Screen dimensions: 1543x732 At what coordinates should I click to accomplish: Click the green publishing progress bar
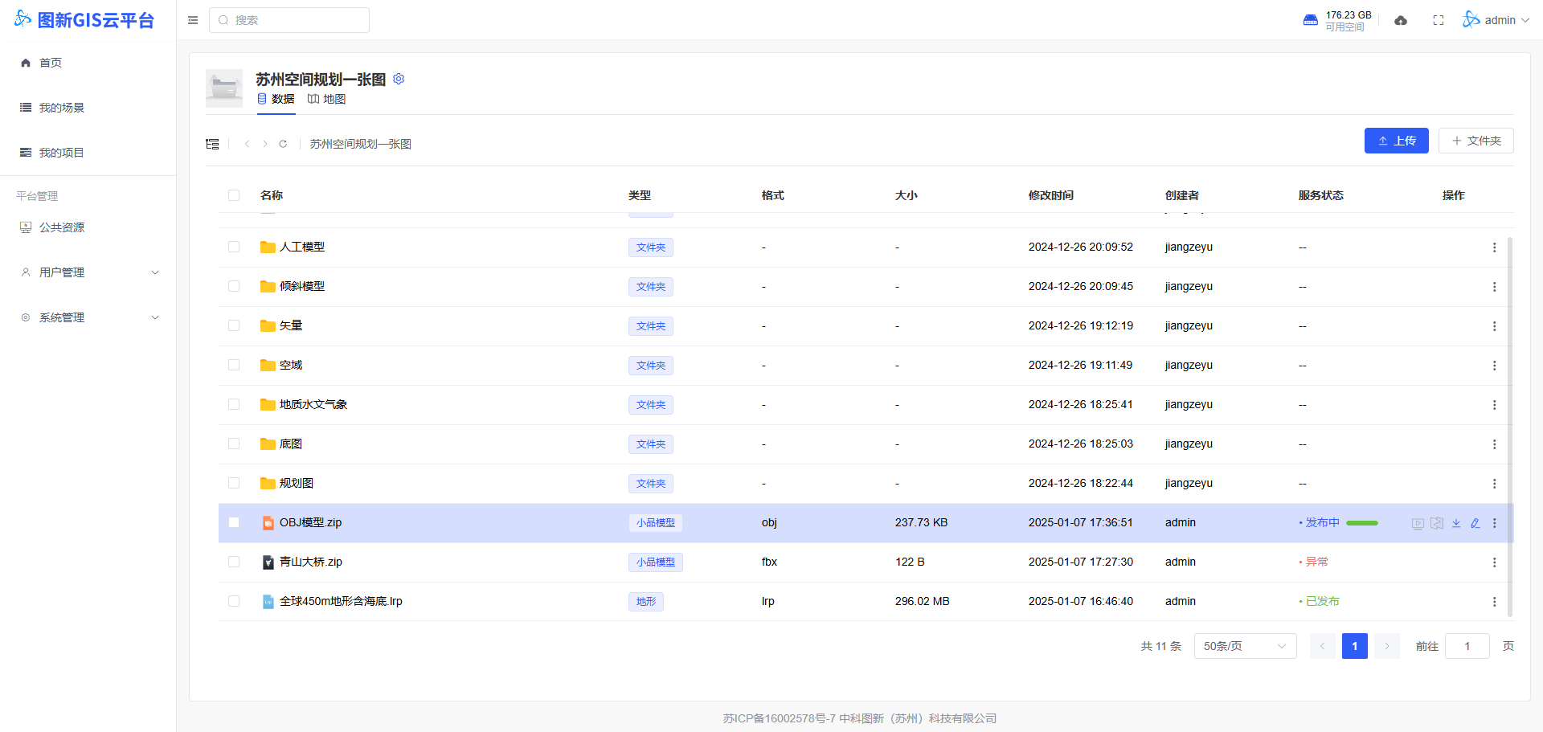click(1362, 523)
